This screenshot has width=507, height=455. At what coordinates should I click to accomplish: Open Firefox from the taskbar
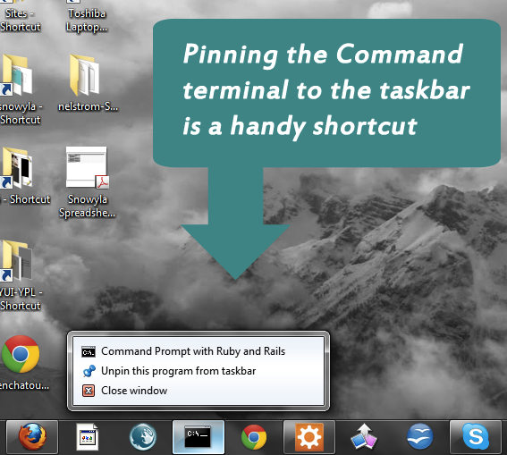[x=32, y=437]
